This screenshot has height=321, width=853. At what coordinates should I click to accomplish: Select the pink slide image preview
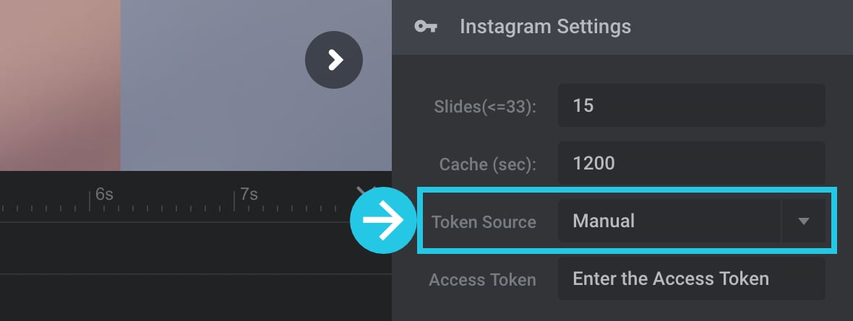(x=60, y=85)
